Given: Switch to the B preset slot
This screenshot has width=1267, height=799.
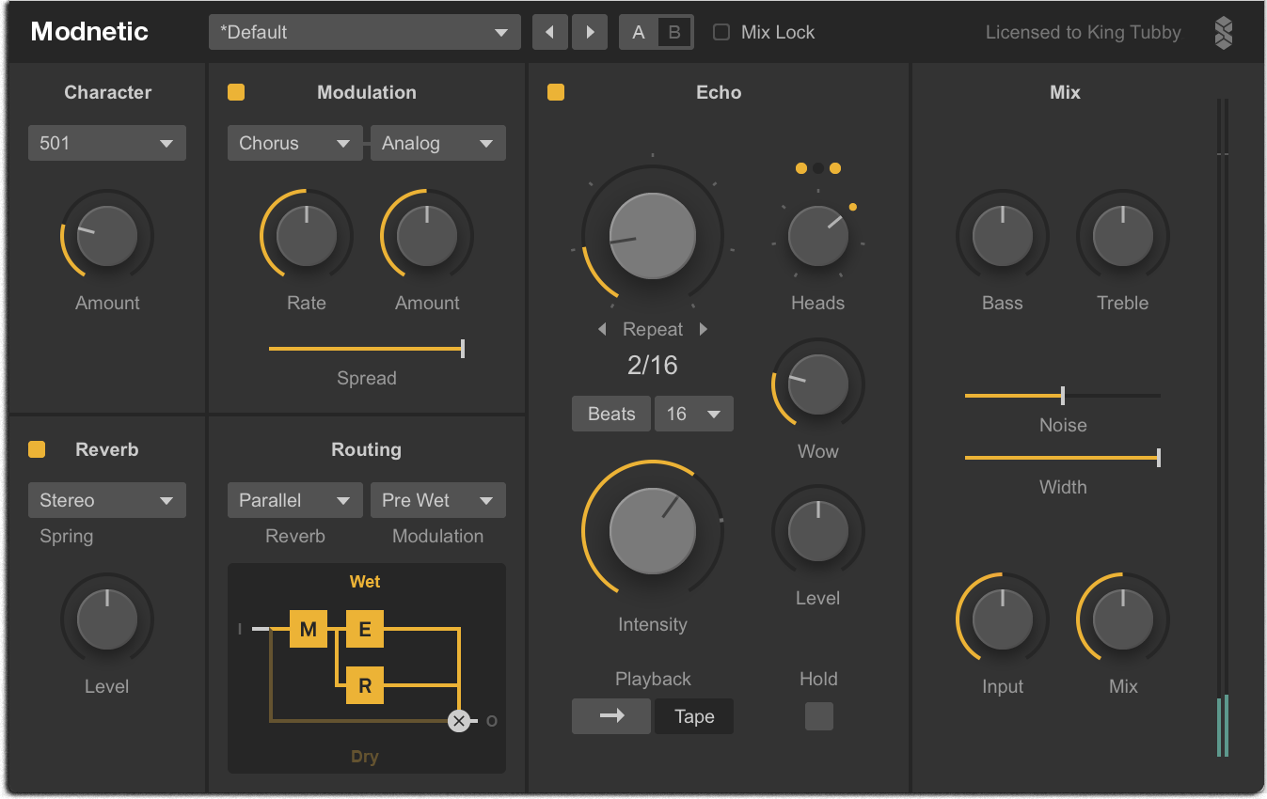Looking at the screenshot, I should point(673,31).
